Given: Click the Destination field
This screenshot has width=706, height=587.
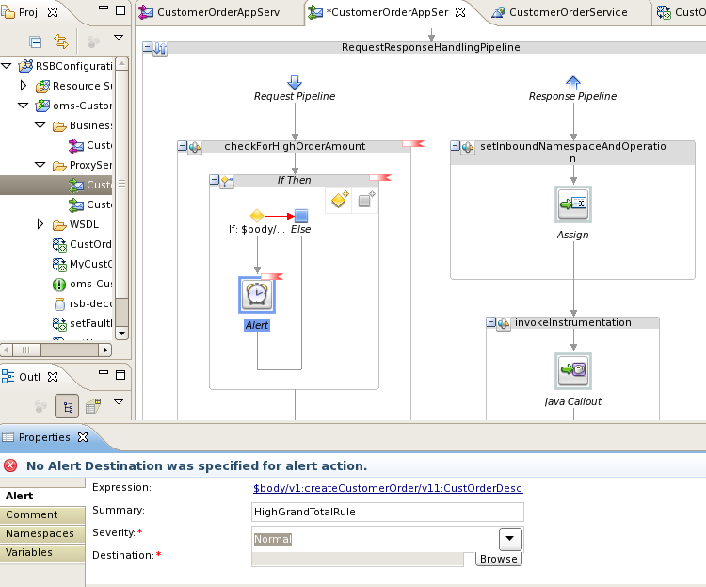Looking at the screenshot, I should click(x=358, y=559).
